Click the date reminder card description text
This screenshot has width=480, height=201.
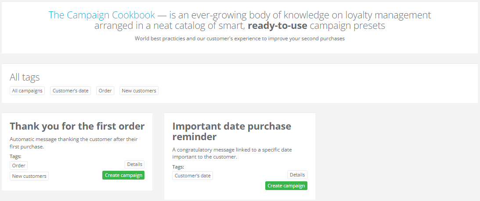tap(232, 153)
